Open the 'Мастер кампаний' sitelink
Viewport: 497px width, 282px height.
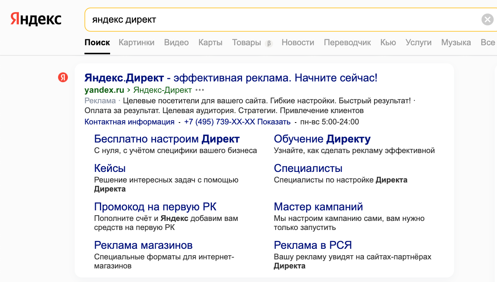319,207
